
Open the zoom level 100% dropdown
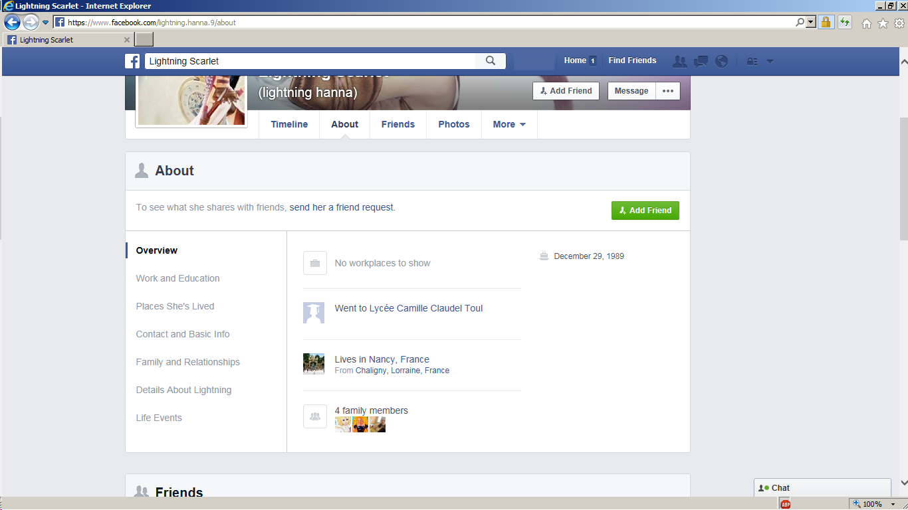[893, 505]
